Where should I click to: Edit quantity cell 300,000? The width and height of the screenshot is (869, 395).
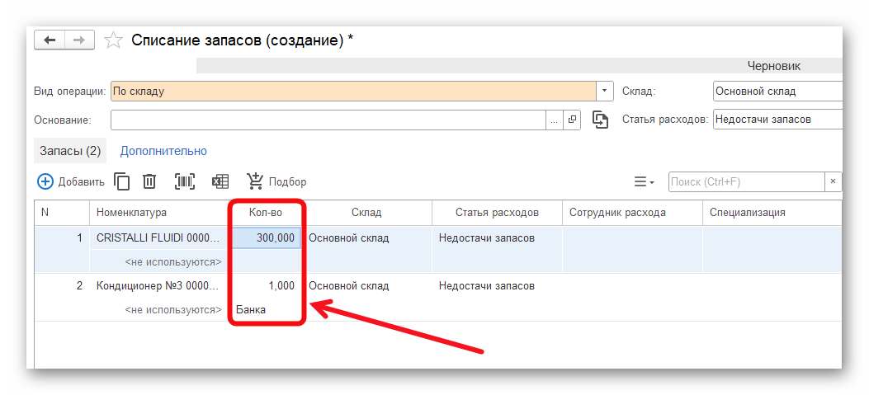267,238
